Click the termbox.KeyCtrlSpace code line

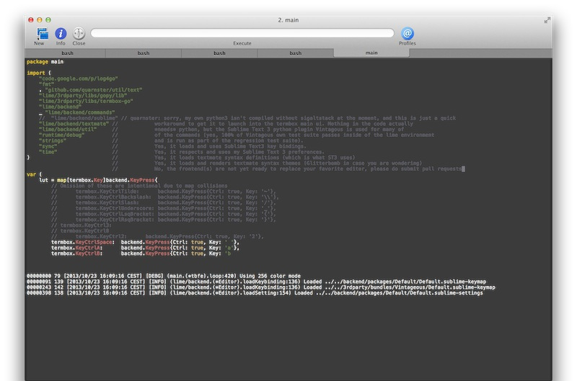[146, 242]
